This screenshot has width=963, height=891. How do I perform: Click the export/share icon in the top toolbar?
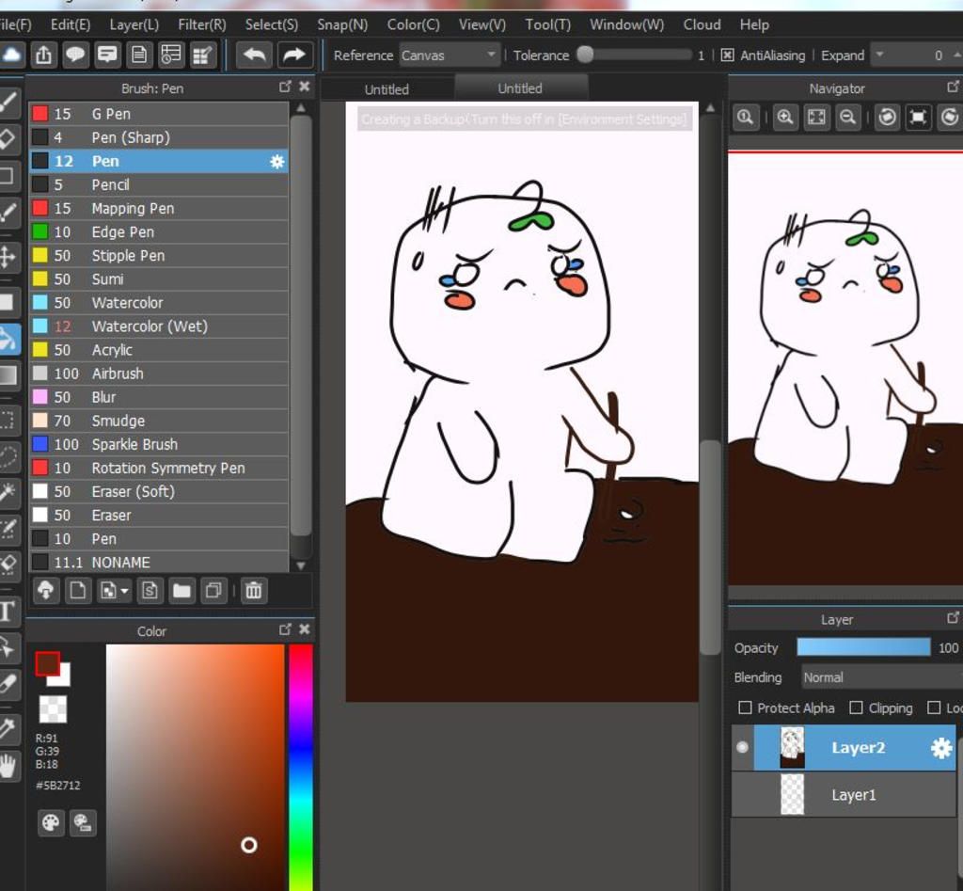pos(43,56)
